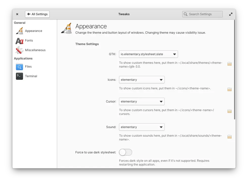Select Miscellaneous in the sidebar
This screenshot has width=248, height=184.
point(35,50)
